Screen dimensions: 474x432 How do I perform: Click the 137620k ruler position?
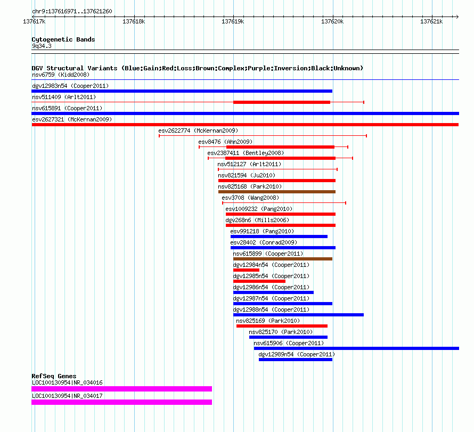[332, 21]
